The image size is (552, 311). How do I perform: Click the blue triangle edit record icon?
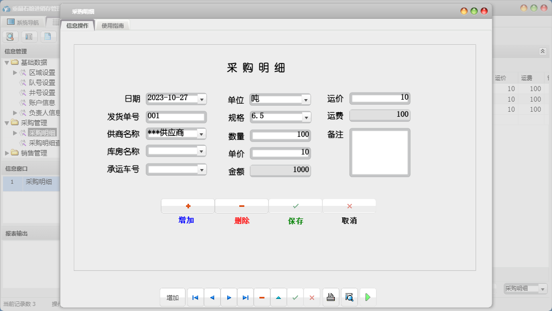tap(279, 297)
